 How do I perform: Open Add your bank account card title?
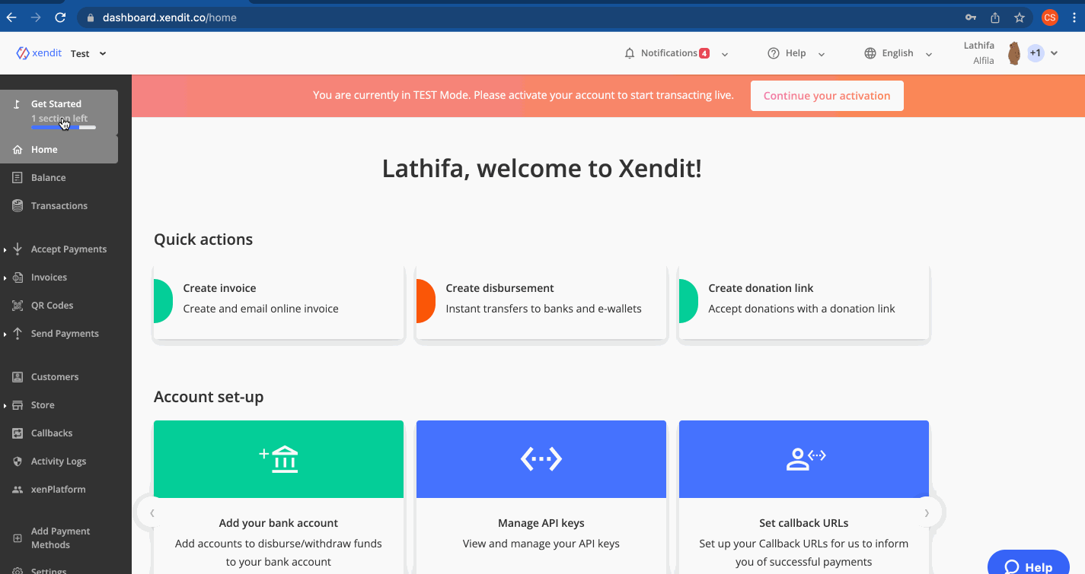coord(279,523)
